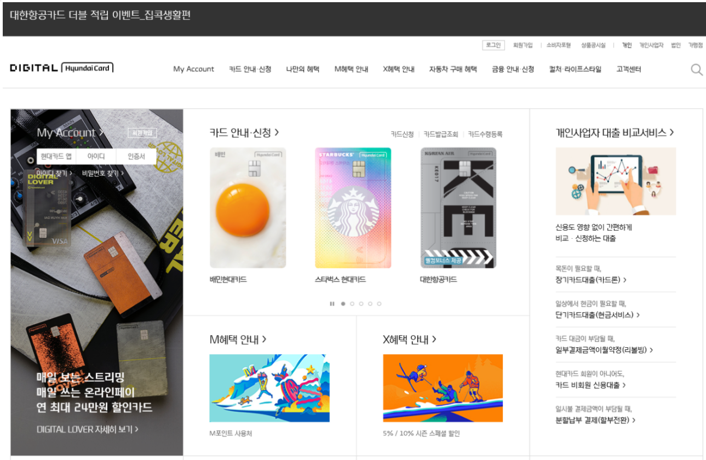Screen dimensions: 706x460
Task: Select the 아이디 login tab
Action: pyautogui.click(x=96, y=157)
